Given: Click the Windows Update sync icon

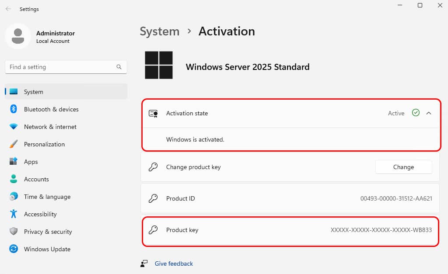Looking at the screenshot, I should click(x=14, y=249).
